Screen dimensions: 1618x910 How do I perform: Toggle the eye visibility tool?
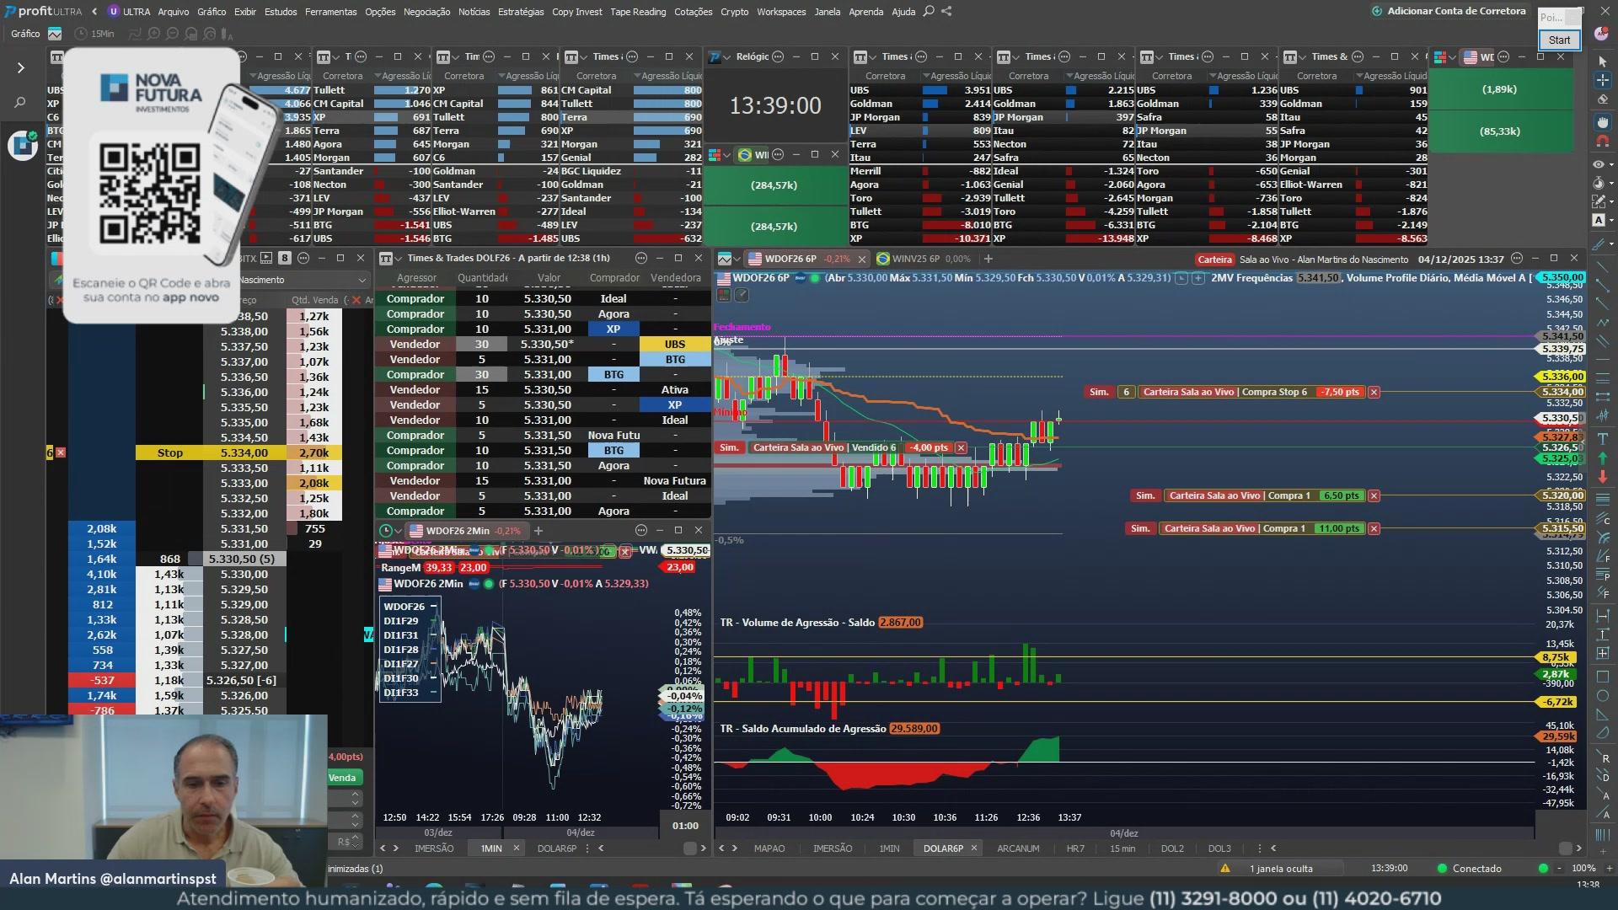(1599, 164)
